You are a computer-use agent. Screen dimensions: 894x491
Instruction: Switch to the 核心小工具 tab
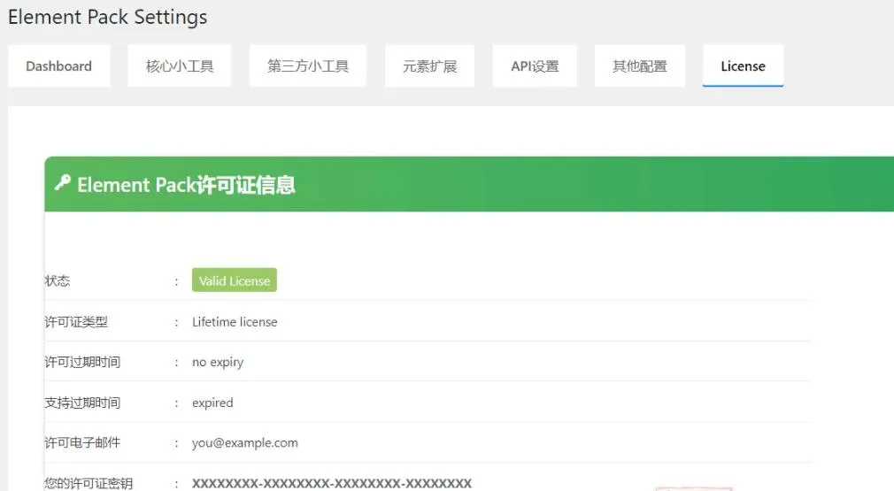tap(180, 66)
